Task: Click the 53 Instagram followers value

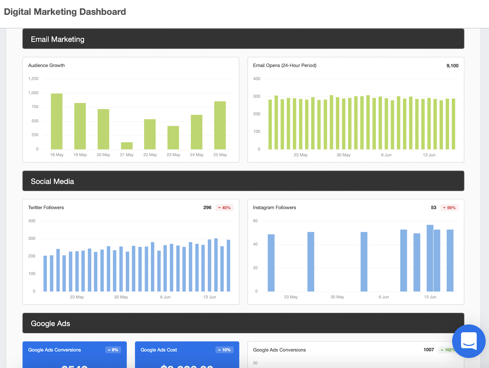Action: pyautogui.click(x=433, y=207)
